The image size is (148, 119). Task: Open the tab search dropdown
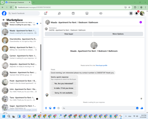[2, 2]
